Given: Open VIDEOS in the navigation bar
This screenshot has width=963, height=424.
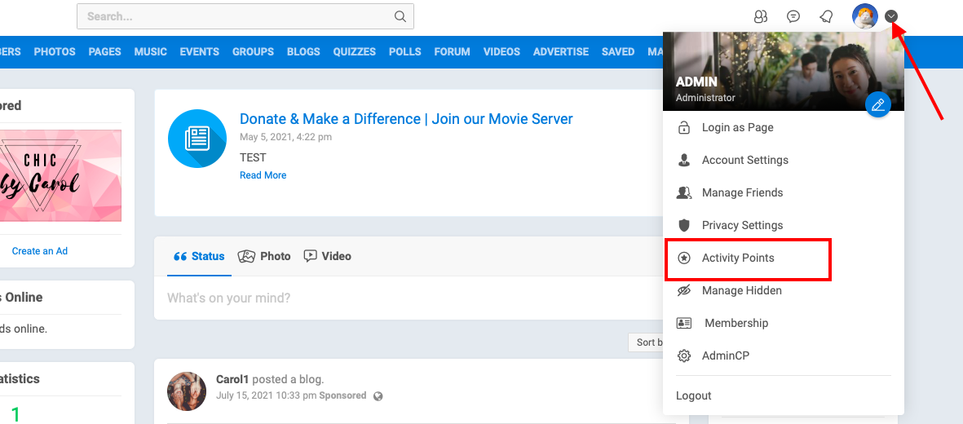Looking at the screenshot, I should point(501,52).
